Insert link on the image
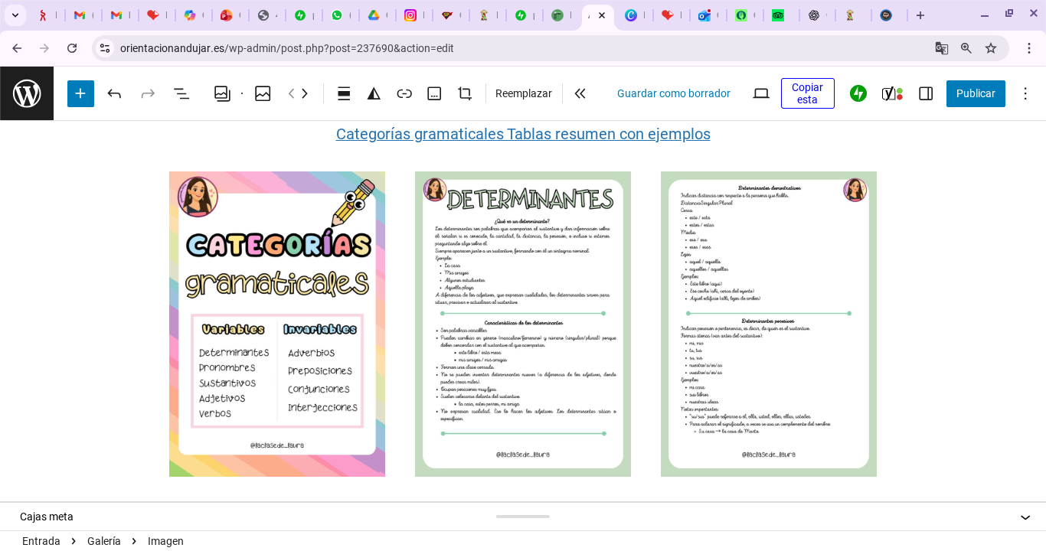The height and width of the screenshot is (551, 1046). click(404, 93)
